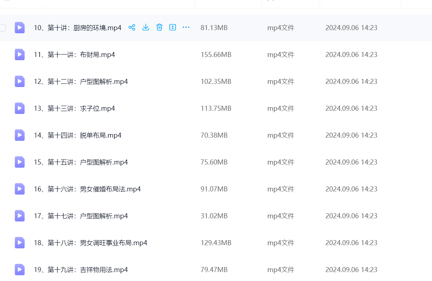
Task: Click the share icon for 厨房的环境.mp4
Action: 132,28
